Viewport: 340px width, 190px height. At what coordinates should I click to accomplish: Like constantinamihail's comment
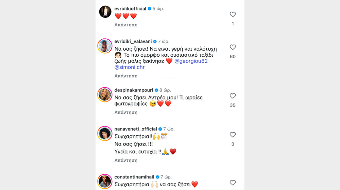tap(233, 183)
